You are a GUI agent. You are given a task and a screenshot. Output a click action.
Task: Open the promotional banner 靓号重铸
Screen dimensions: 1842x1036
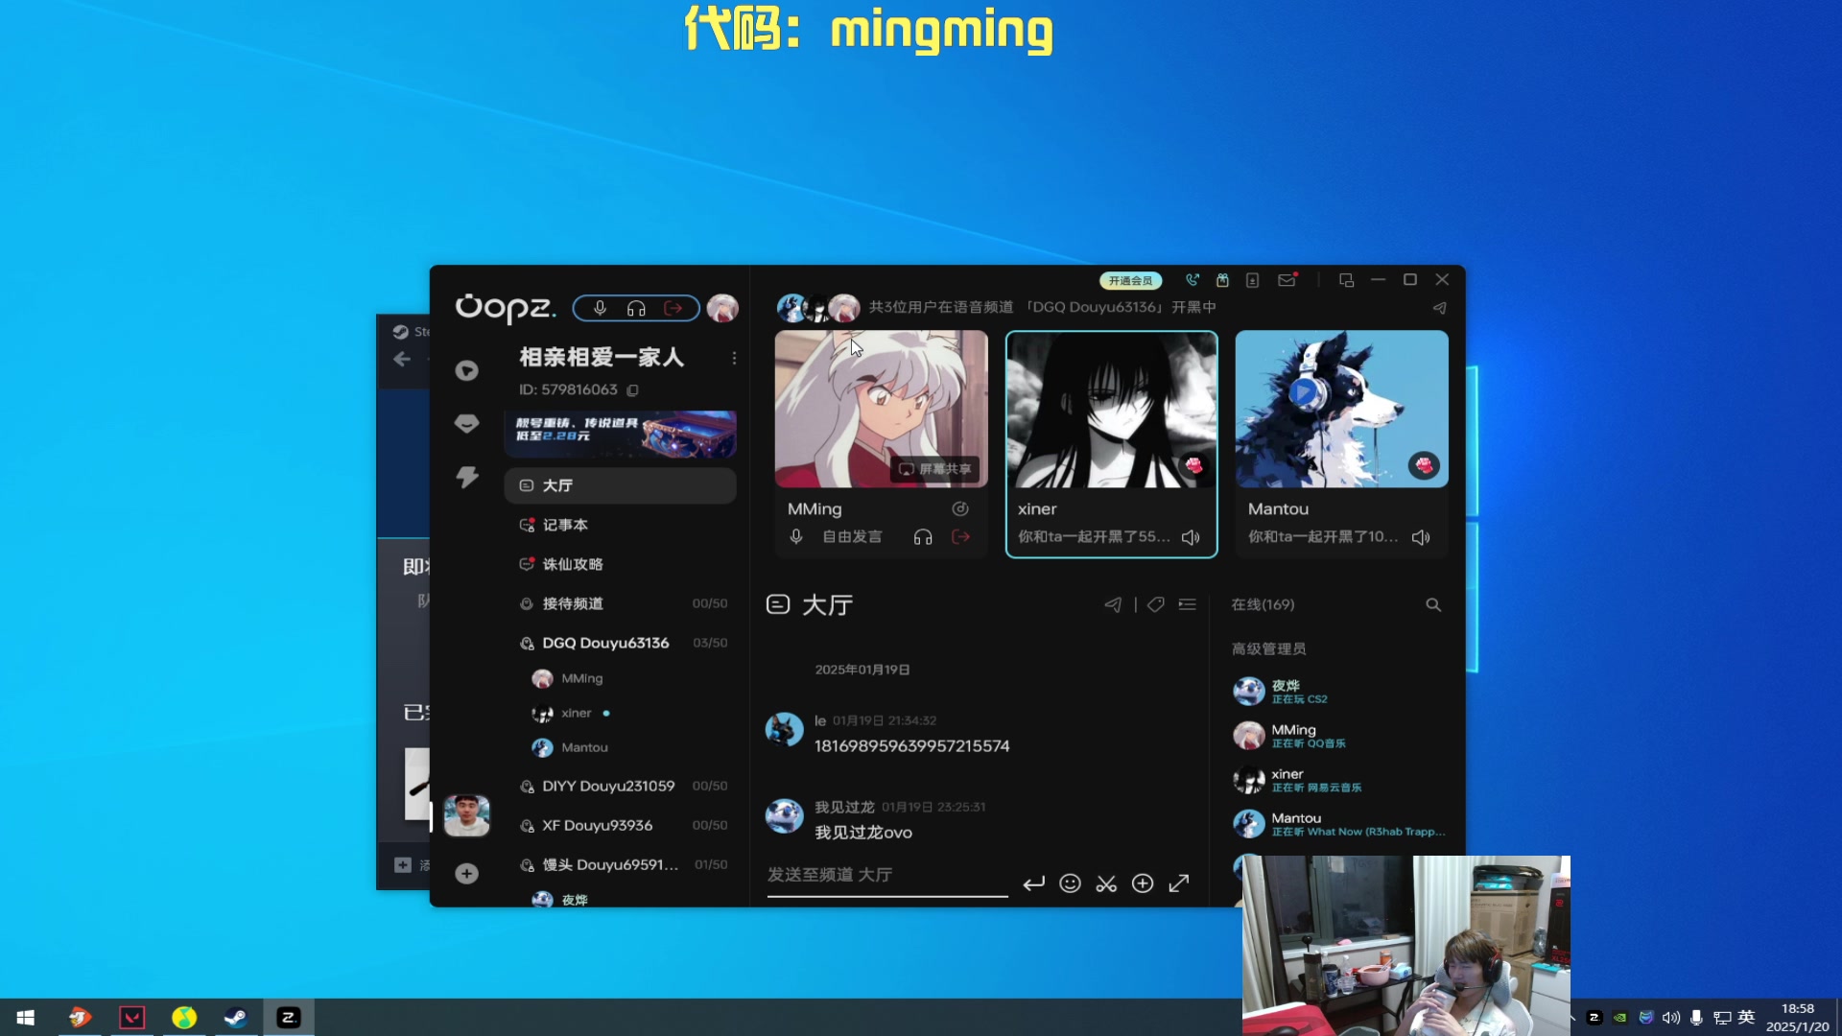pos(621,435)
